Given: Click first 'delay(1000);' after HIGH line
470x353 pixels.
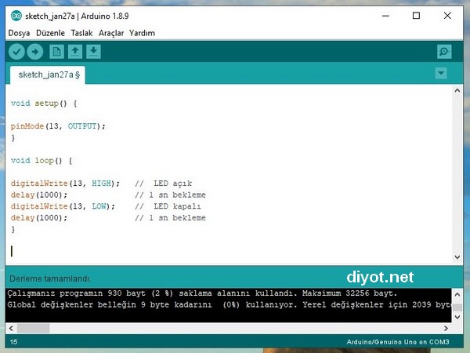Looking at the screenshot, I should (x=39, y=195).
